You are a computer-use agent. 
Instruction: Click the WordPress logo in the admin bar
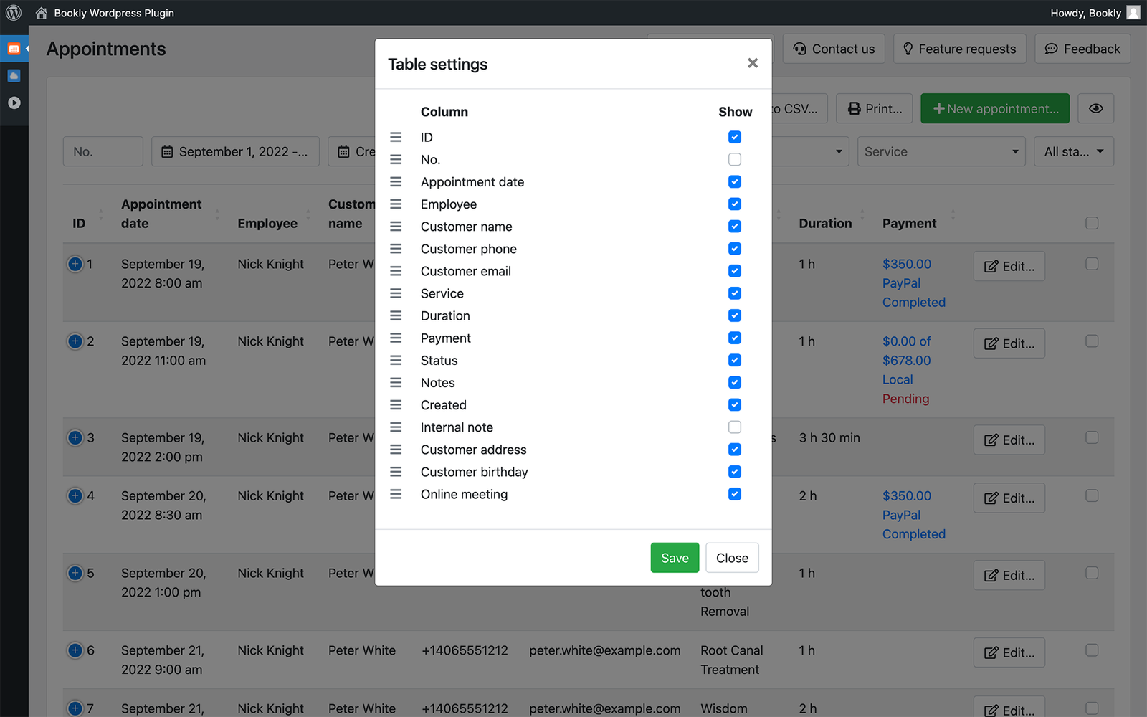click(14, 12)
